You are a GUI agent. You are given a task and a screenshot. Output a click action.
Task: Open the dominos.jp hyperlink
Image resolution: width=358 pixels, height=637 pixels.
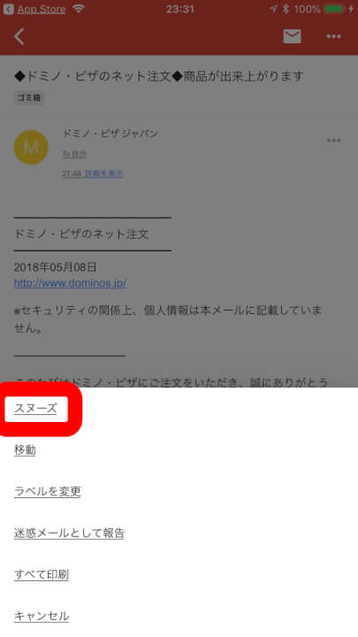click(70, 283)
